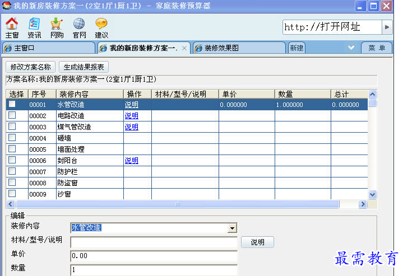403x276 pixels.
Task: Open the 建议 speech bubble icon
Action: [101, 28]
